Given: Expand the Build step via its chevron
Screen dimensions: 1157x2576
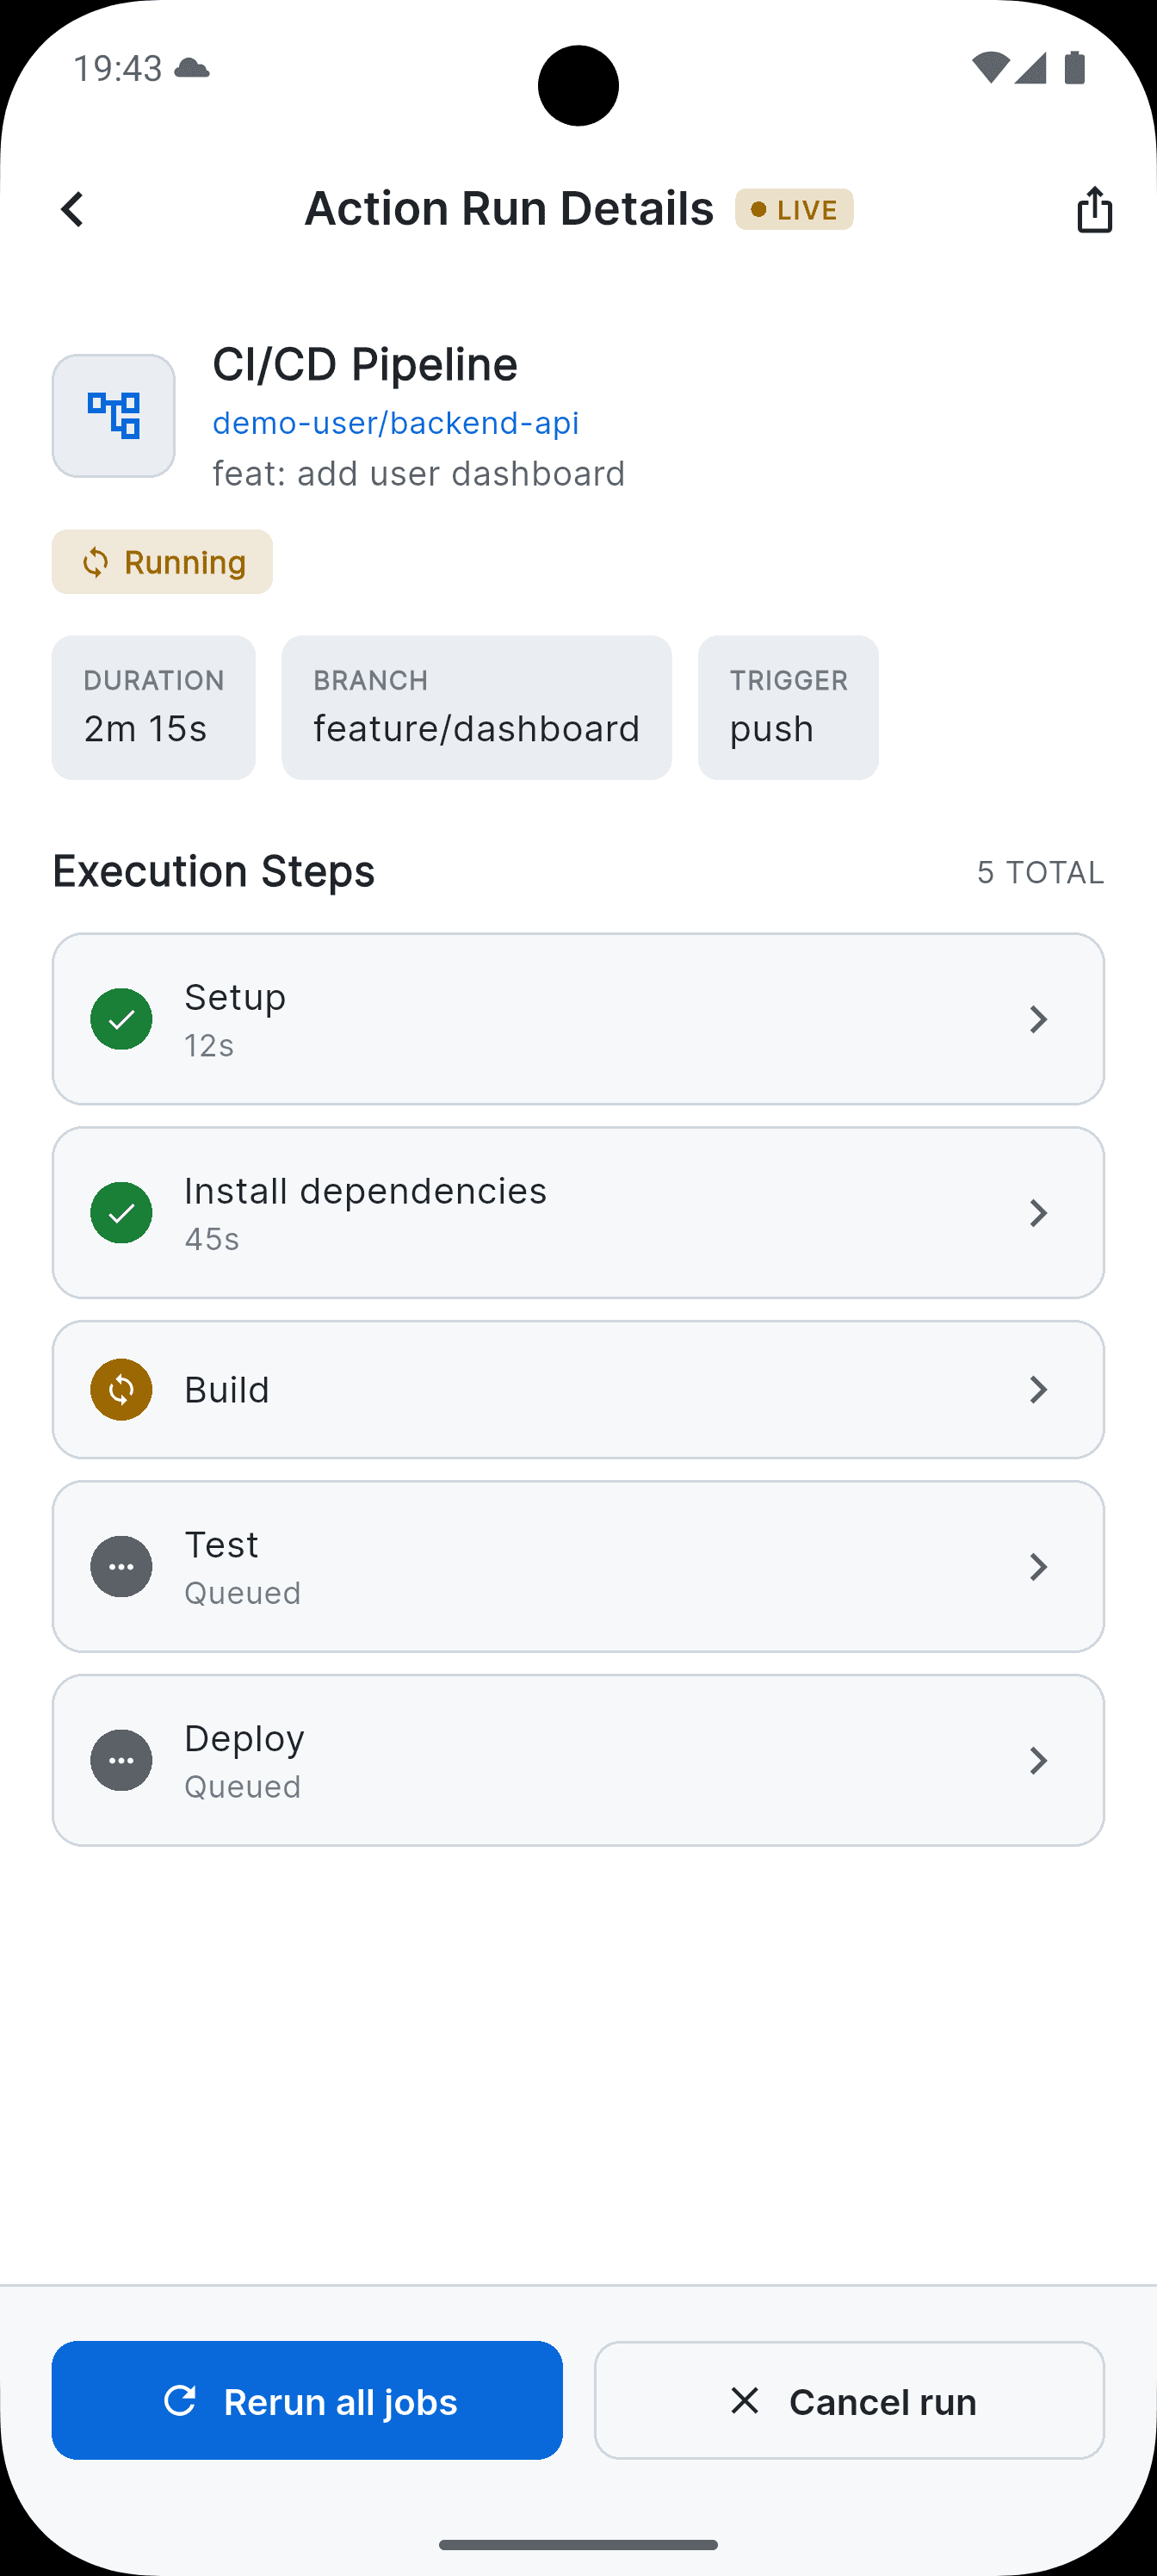Looking at the screenshot, I should (x=1039, y=1389).
